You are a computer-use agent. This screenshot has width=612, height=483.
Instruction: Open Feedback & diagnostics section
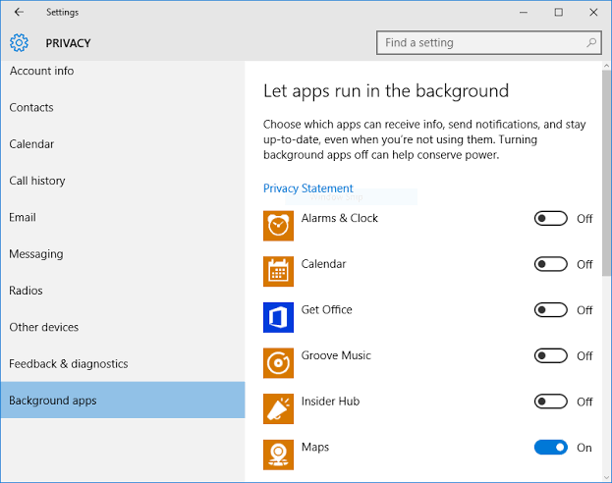tap(69, 364)
